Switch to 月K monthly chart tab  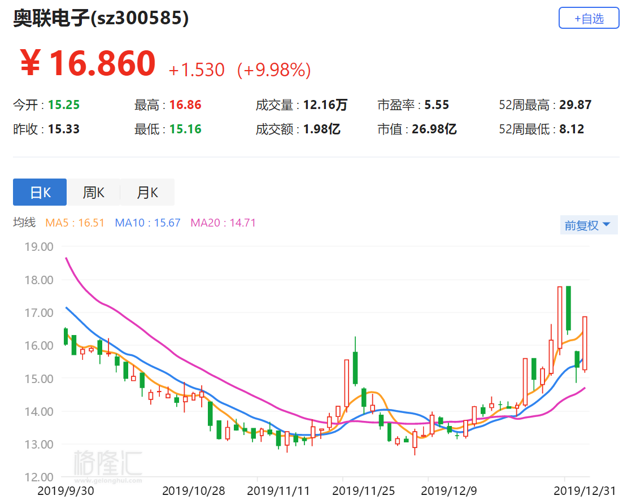(x=147, y=192)
